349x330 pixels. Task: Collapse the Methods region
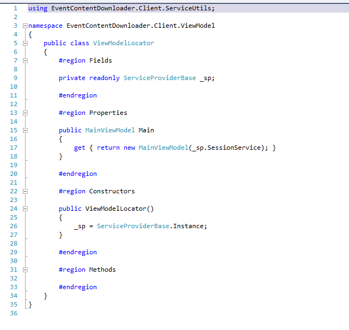tap(25, 270)
